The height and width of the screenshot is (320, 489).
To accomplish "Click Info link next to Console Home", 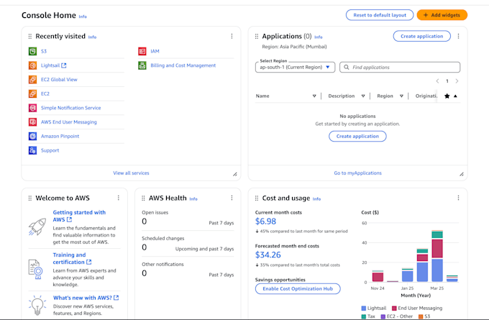I will coord(83,17).
